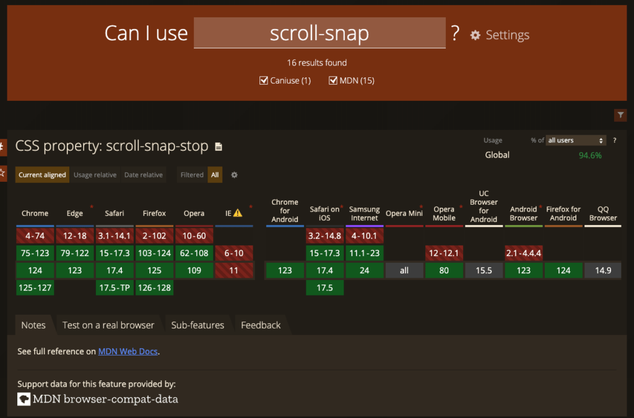Image resolution: width=634 pixels, height=418 pixels.
Task: Uncheck the Caniuse (1) checkbox
Action: (x=264, y=80)
